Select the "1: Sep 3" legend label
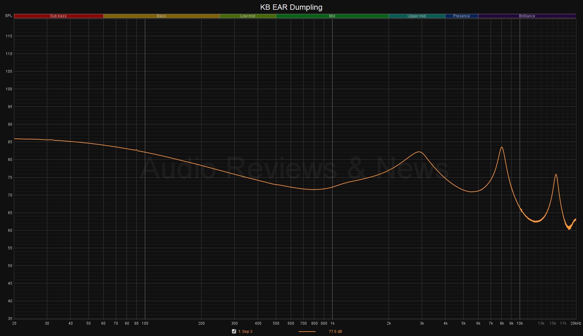 (245, 332)
